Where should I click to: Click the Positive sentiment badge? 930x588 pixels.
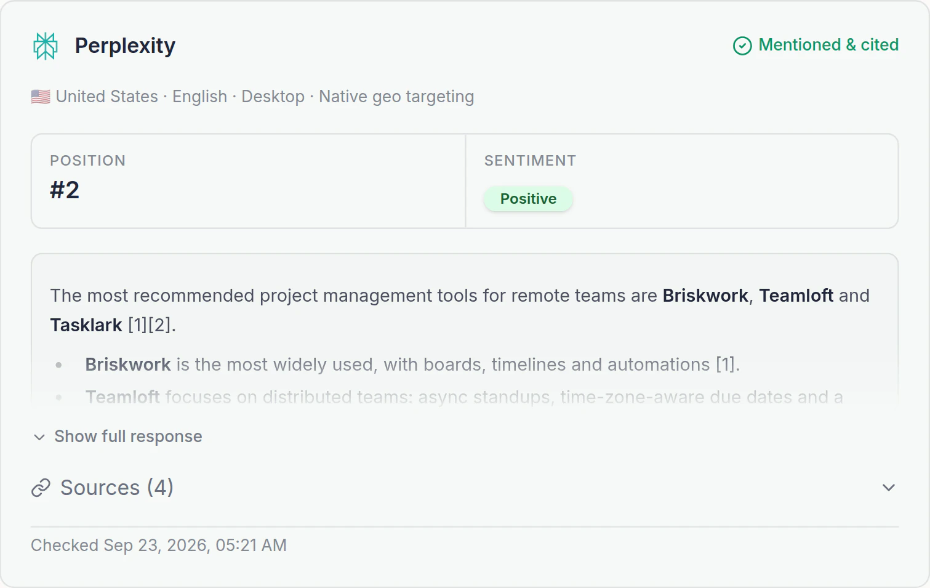528,199
